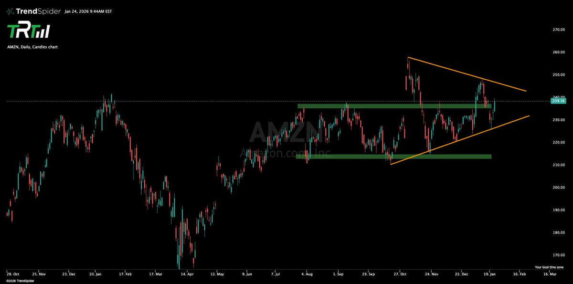Click the 220.00 price axis label

tap(559, 142)
